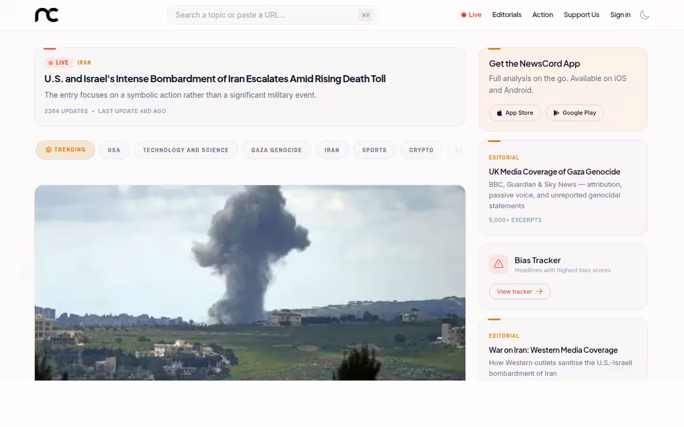Select the Trending filter chip
684x427 pixels.
(66, 150)
